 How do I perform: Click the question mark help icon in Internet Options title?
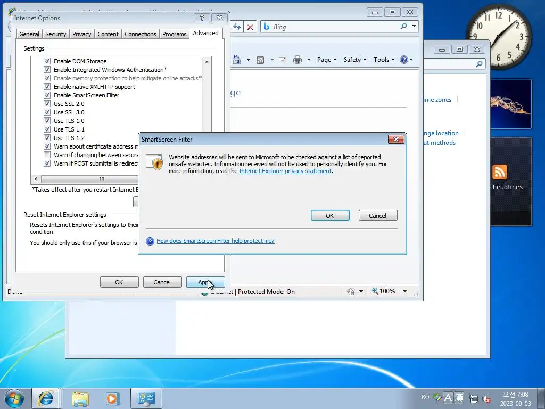click(202, 18)
